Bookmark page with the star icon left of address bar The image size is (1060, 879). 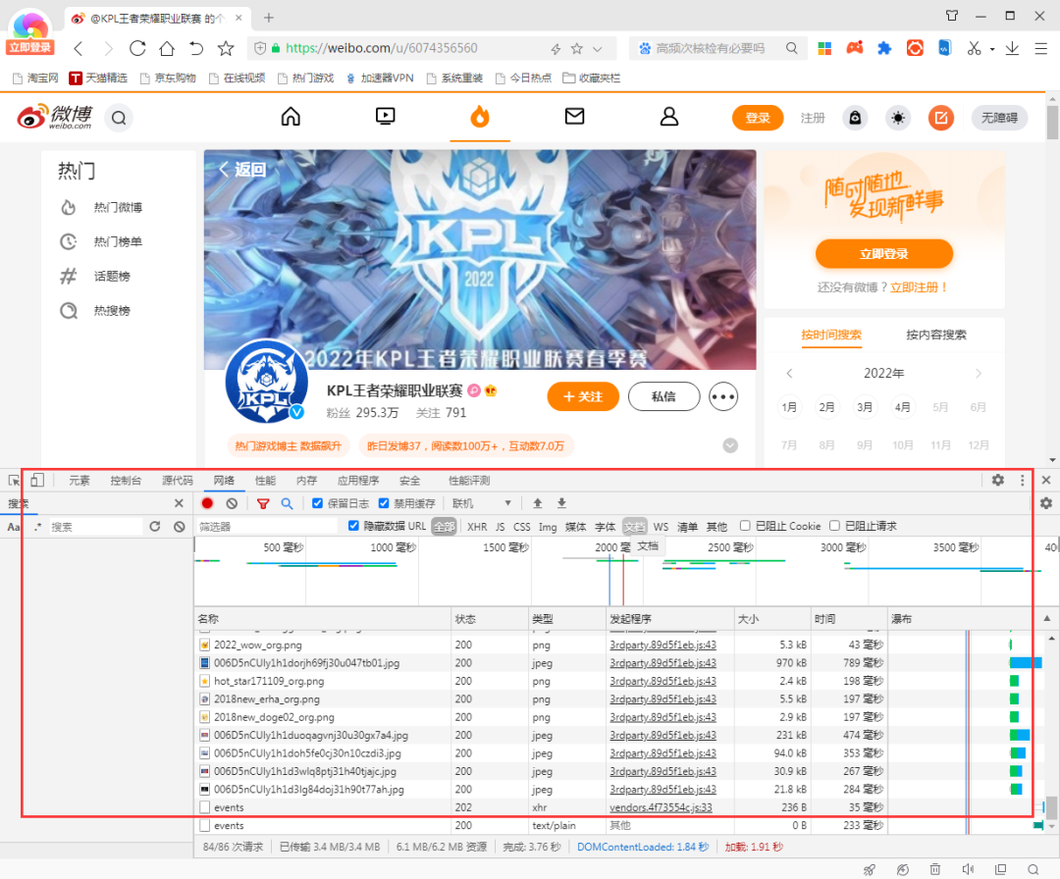point(226,48)
